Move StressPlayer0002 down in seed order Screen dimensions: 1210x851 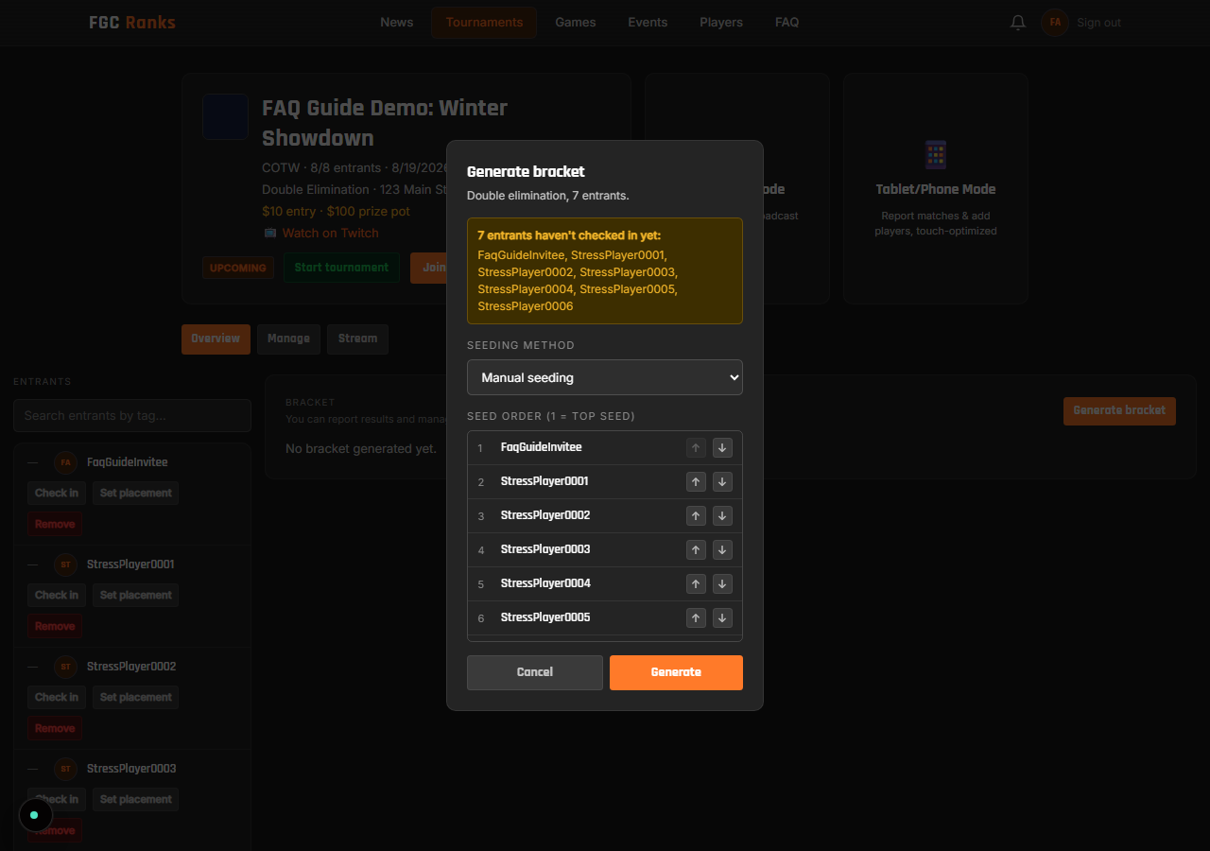(722, 516)
